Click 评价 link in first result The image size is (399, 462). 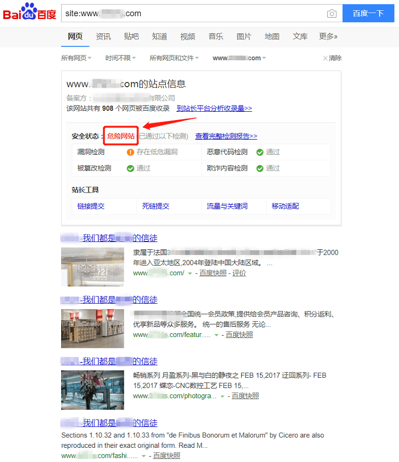tap(239, 273)
